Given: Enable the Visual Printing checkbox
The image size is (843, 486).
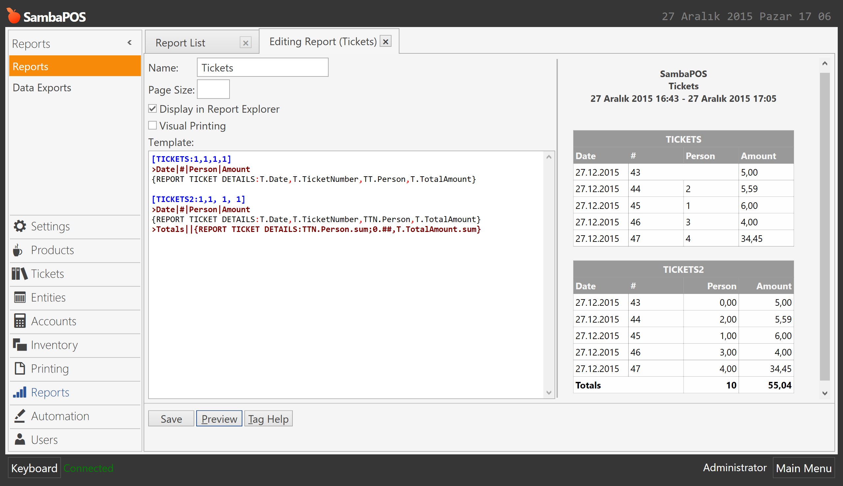Looking at the screenshot, I should click(x=152, y=125).
